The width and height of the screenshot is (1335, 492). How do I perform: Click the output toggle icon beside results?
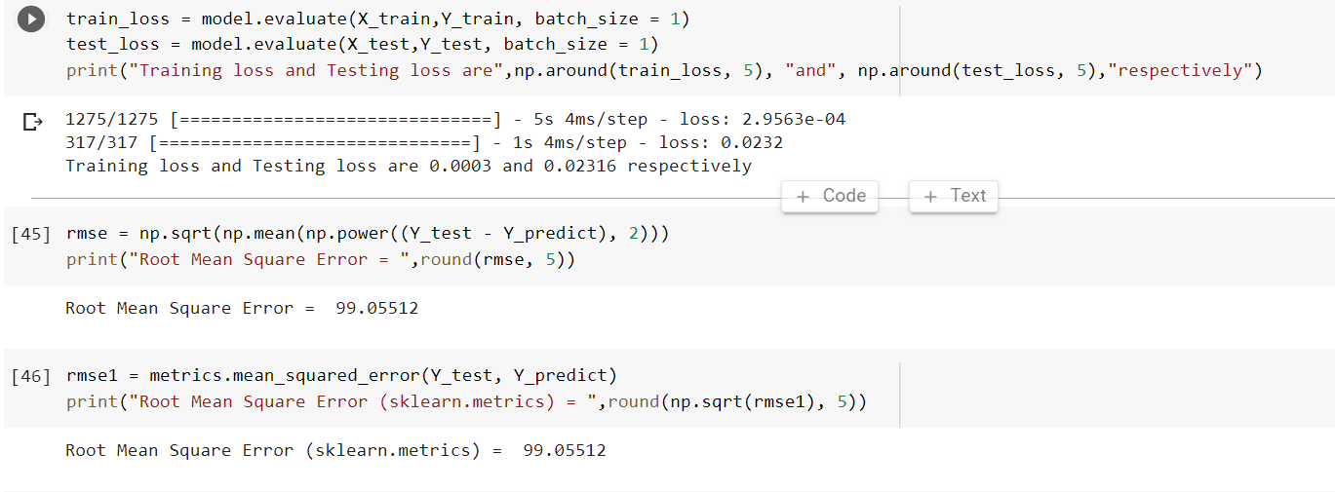point(32,122)
